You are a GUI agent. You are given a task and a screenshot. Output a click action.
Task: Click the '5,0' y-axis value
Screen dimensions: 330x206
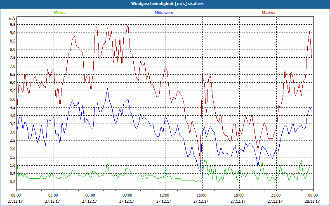point(13,99)
